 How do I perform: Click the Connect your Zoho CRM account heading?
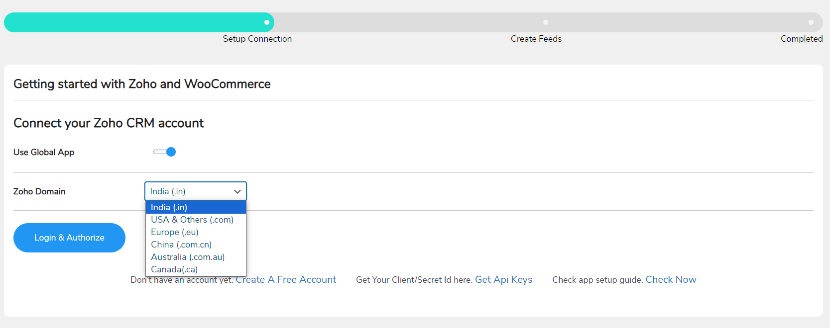click(109, 123)
